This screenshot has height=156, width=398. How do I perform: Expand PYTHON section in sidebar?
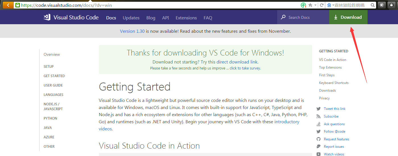50,118
